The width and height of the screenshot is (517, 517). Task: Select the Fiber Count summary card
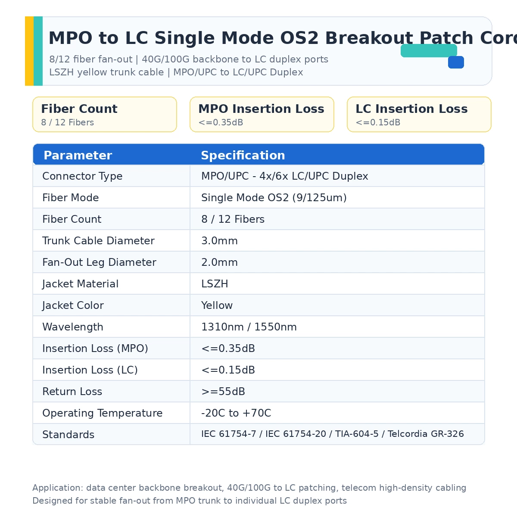click(x=105, y=114)
